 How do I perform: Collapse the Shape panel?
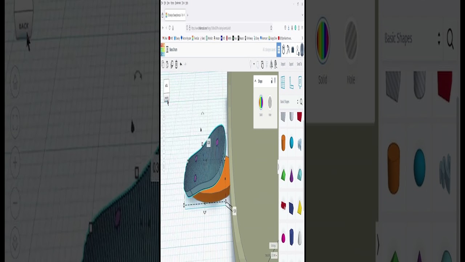pyautogui.click(x=255, y=81)
